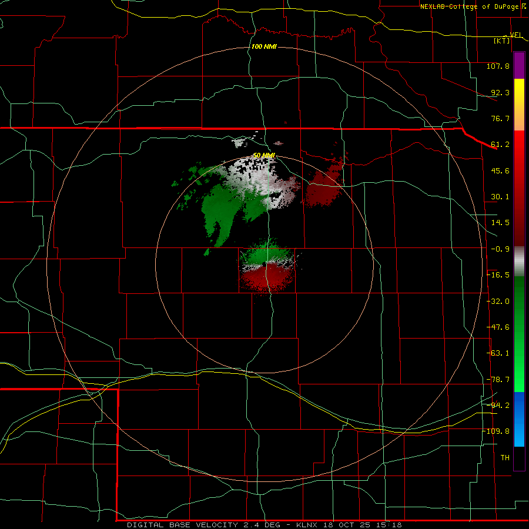
Task: Click the -63.1 velocity legend value
Action: (x=498, y=353)
